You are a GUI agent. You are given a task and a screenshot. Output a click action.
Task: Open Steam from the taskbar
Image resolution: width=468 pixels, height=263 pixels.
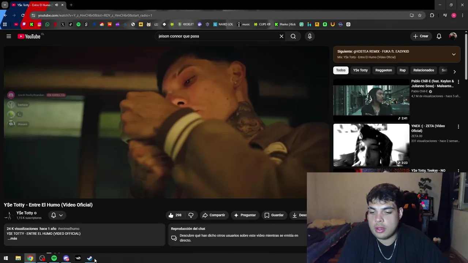pos(90,258)
